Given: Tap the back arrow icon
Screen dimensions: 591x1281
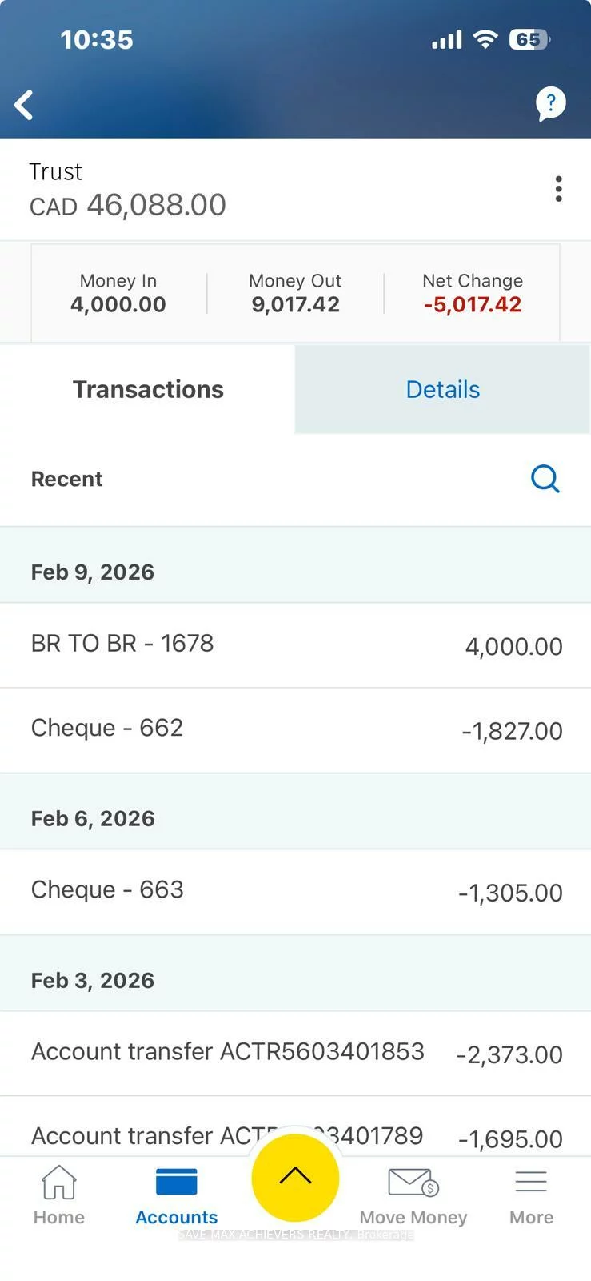Looking at the screenshot, I should pyautogui.click(x=25, y=105).
